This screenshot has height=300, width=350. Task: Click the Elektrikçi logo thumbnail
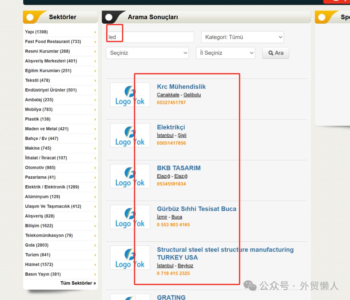click(x=130, y=135)
